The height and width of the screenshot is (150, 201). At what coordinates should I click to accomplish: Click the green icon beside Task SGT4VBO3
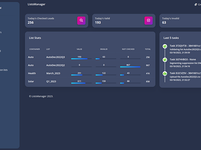pos(165,60)
